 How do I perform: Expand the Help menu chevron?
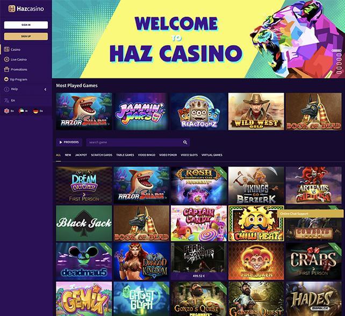tap(45, 89)
